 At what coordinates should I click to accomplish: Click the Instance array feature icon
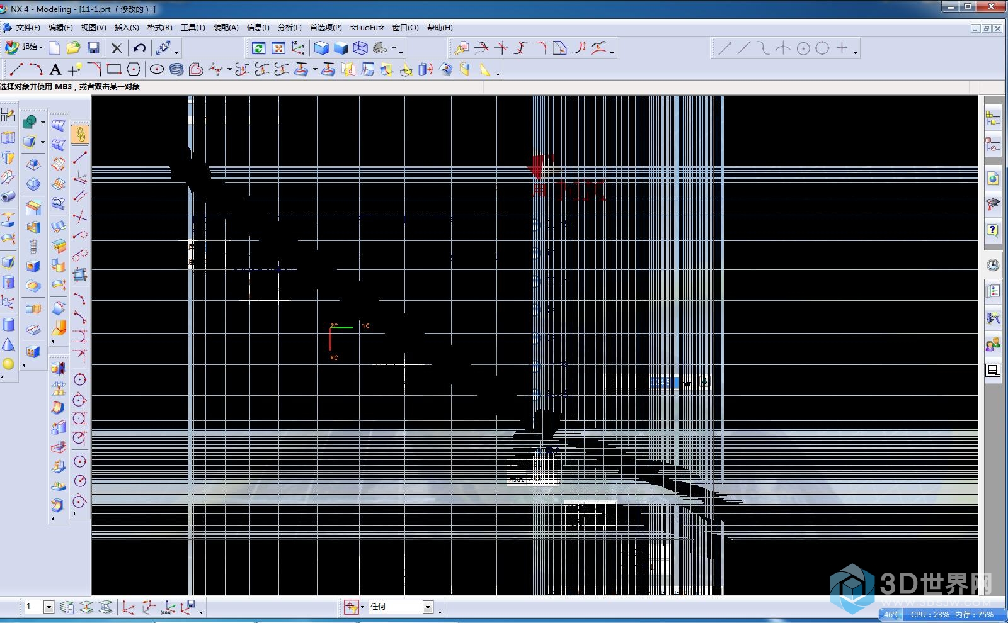click(x=33, y=352)
